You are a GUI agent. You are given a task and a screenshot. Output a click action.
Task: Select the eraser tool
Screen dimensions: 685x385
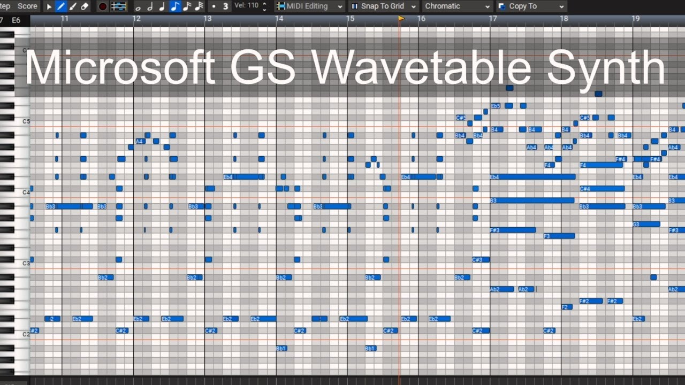click(85, 6)
